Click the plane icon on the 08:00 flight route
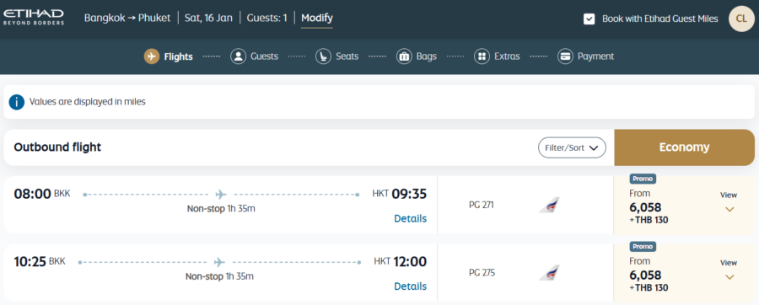 tap(221, 195)
